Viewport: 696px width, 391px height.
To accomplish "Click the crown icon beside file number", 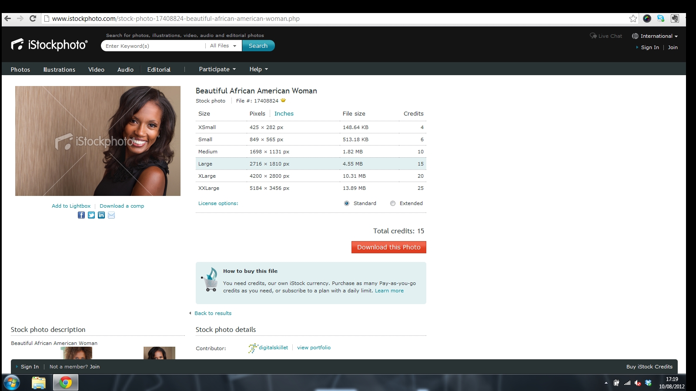I will tap(283, 100).
